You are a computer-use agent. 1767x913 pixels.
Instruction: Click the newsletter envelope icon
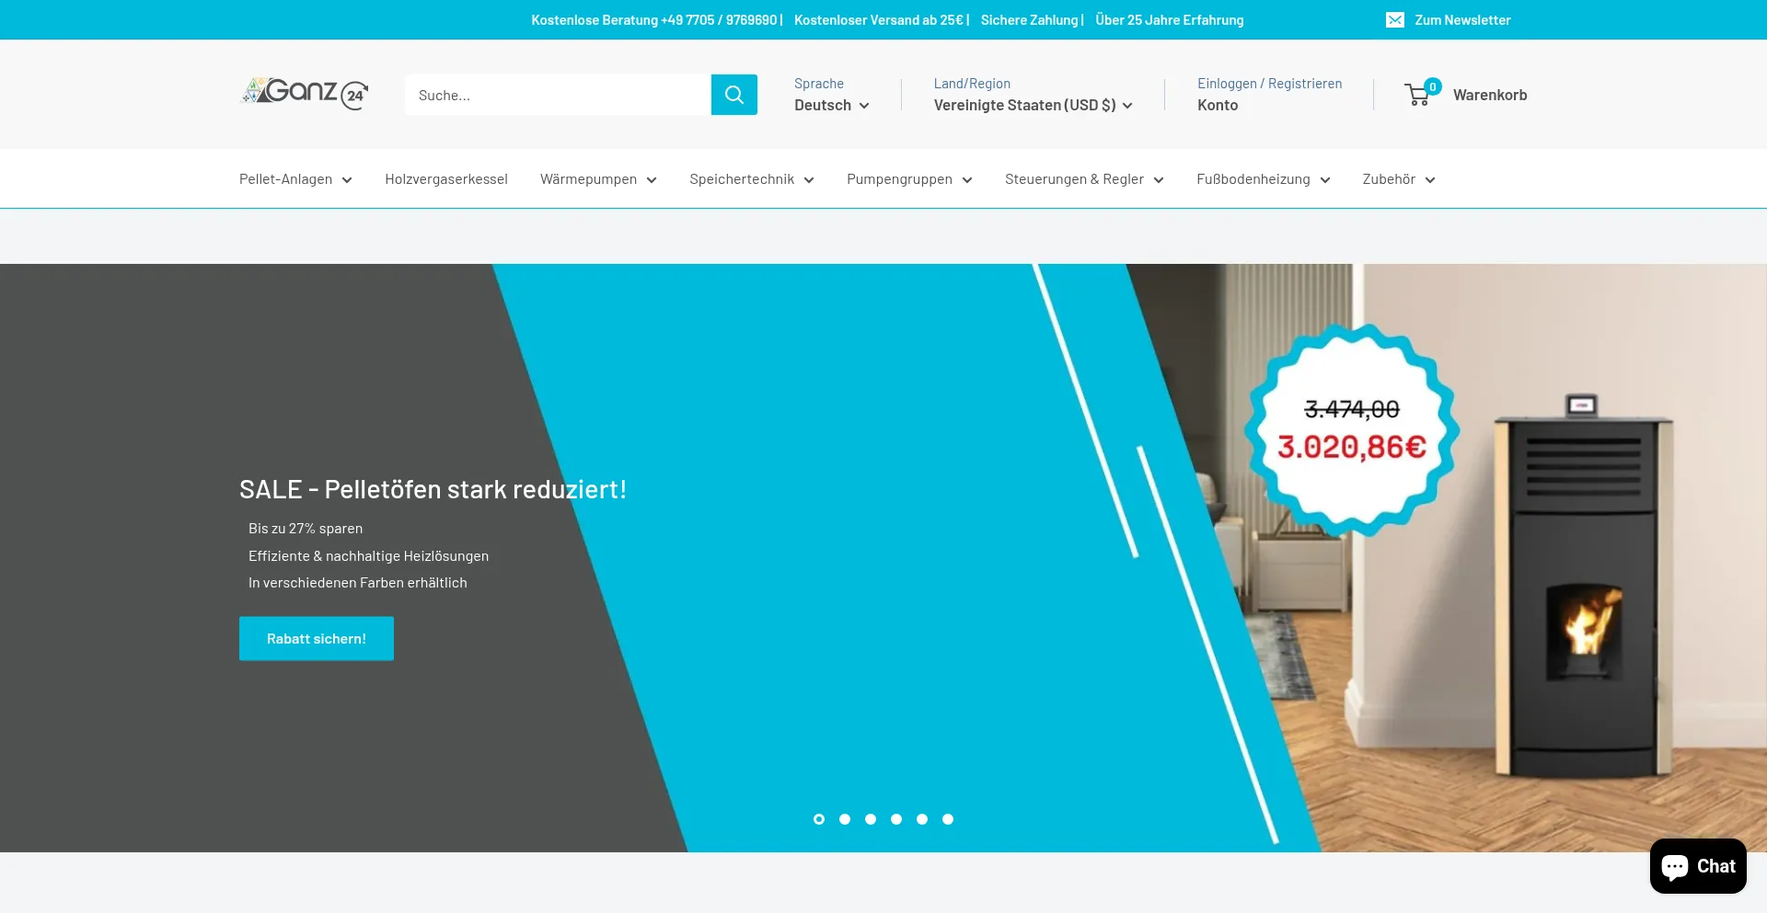[1395, 20]
